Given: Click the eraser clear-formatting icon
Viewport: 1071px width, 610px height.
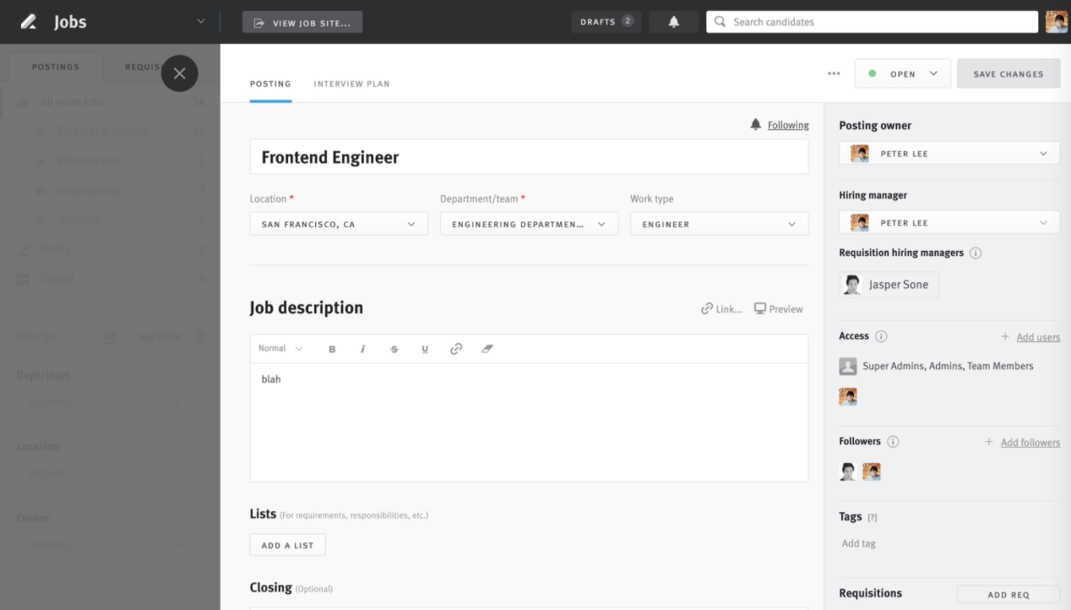Looking at the screenshot, I should tap(487, 349).
